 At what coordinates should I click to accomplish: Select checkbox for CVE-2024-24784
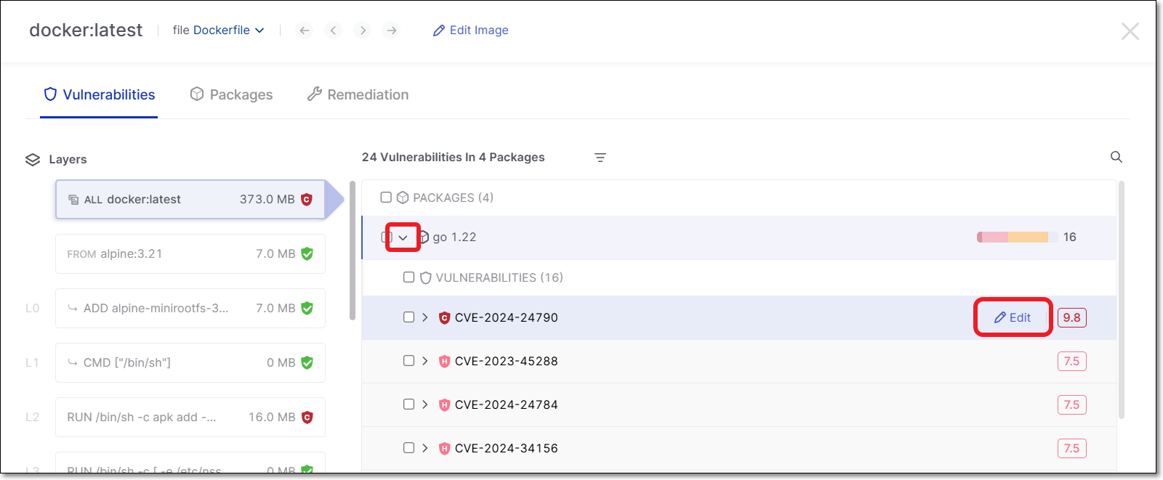409,404
